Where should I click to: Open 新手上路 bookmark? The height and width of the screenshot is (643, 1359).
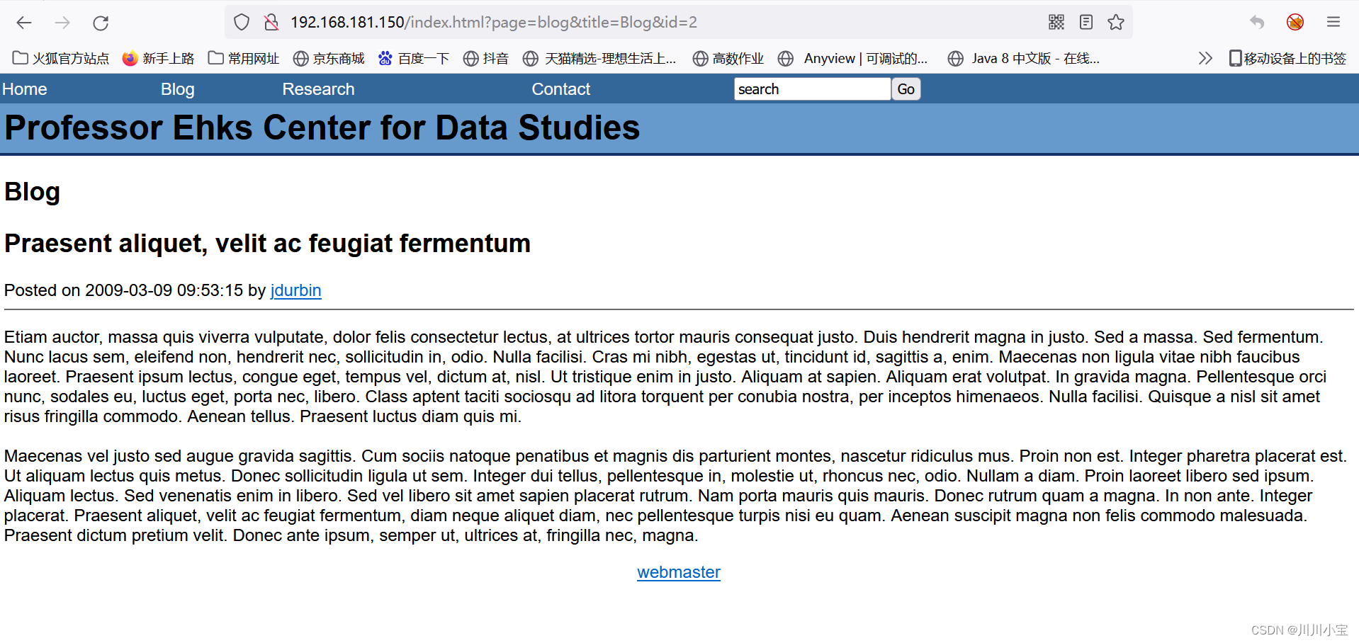[158, 58]
